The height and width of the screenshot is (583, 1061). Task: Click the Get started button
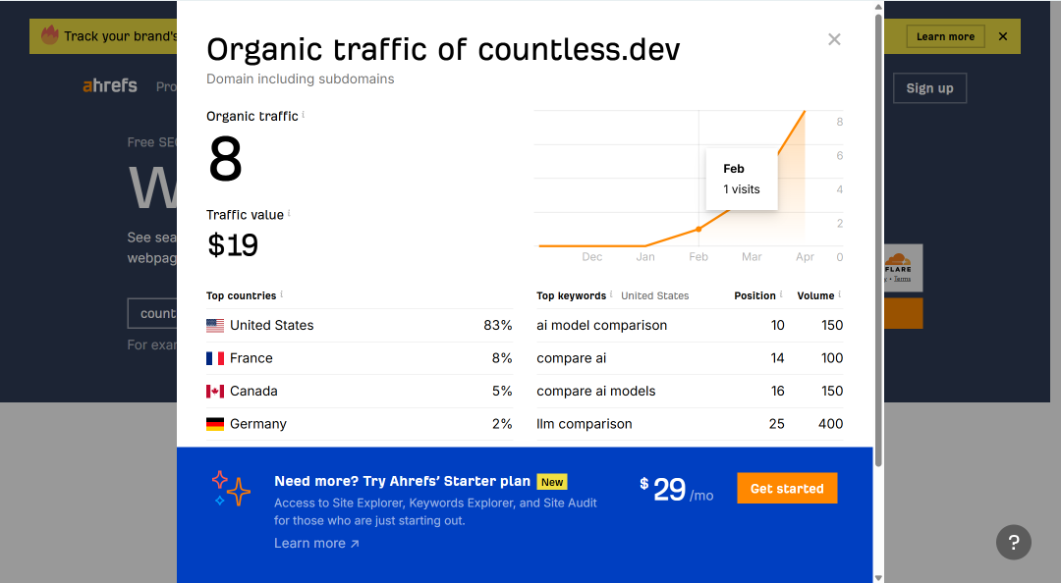(x=787, y=489)
